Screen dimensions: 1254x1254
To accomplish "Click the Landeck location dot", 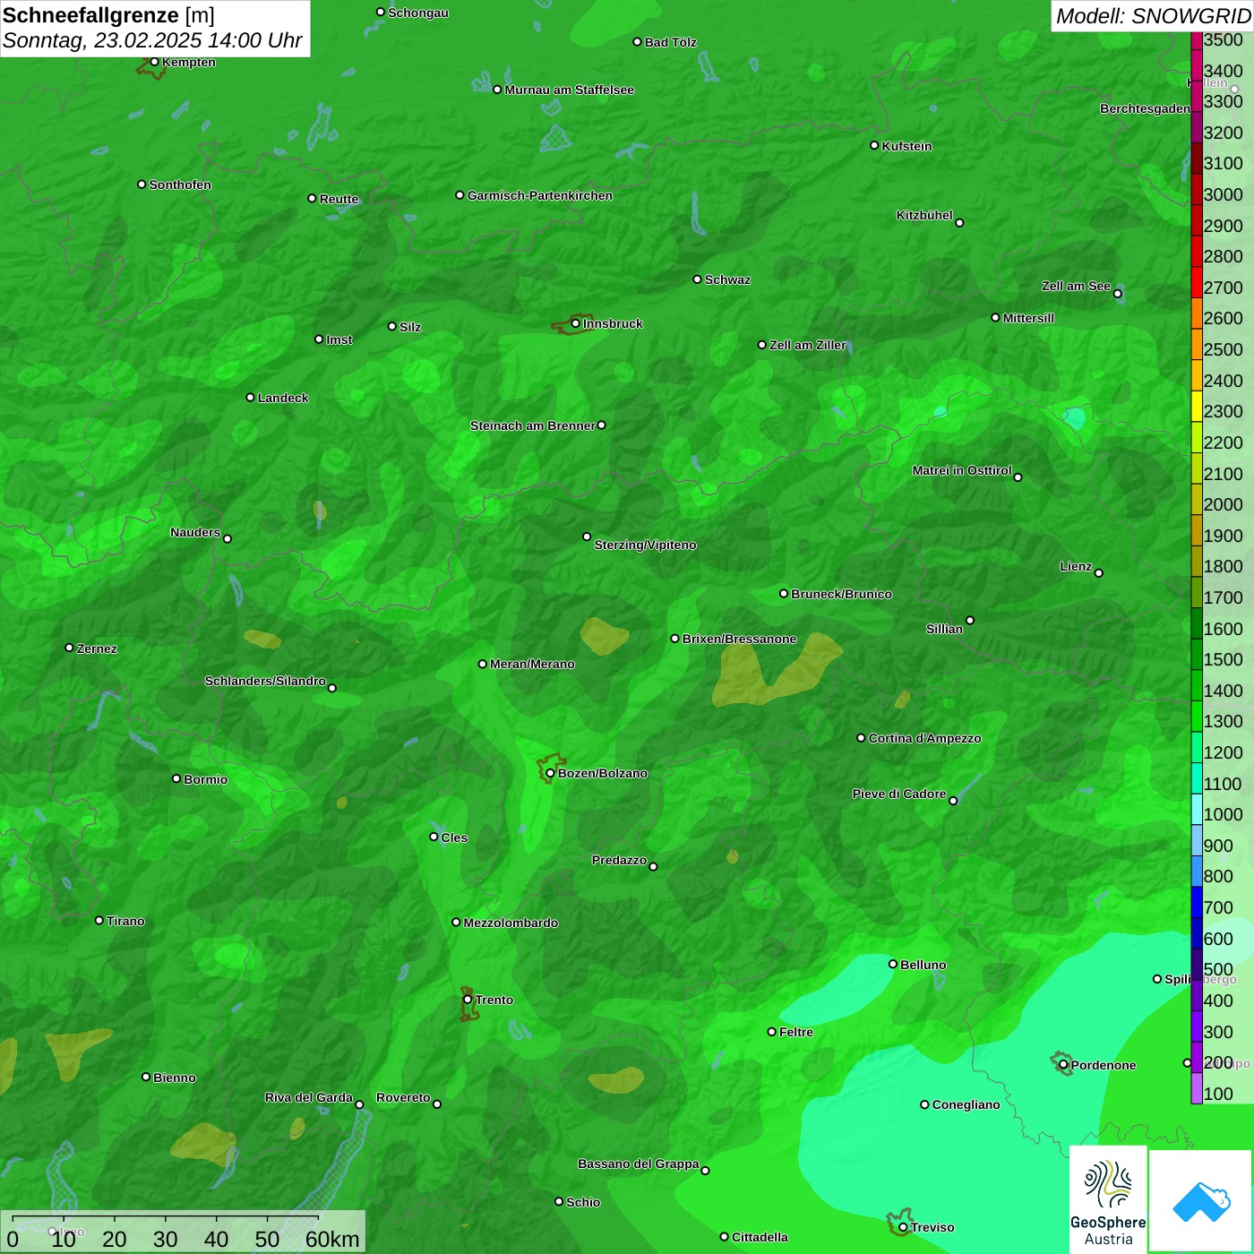I will pyautogui.click(x=250, y=397).
